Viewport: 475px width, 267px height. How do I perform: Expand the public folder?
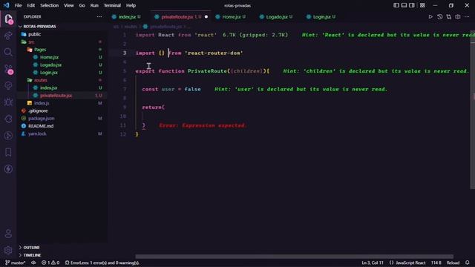[35, 34]
